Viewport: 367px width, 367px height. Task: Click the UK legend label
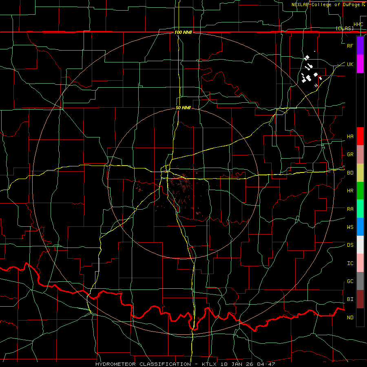pos(350,64)
